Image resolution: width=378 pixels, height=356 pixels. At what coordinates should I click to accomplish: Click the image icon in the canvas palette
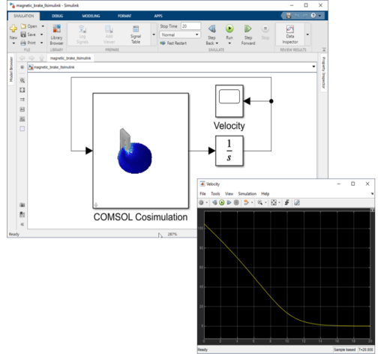click(22, 119)
